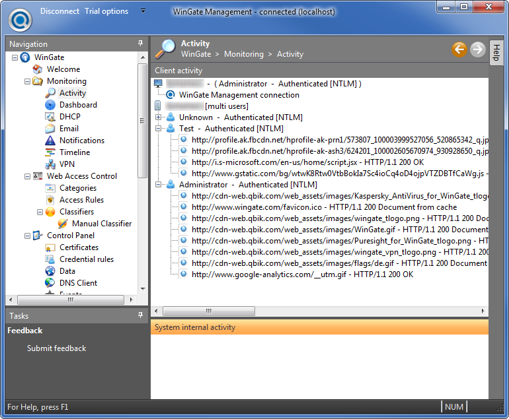Select the Administrator user icon in activity tree
509x419 pixels.
tap(171, 184)
